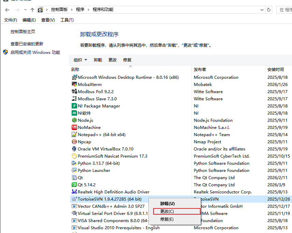Click the NoMachine red icon

(x=74, y=127)
